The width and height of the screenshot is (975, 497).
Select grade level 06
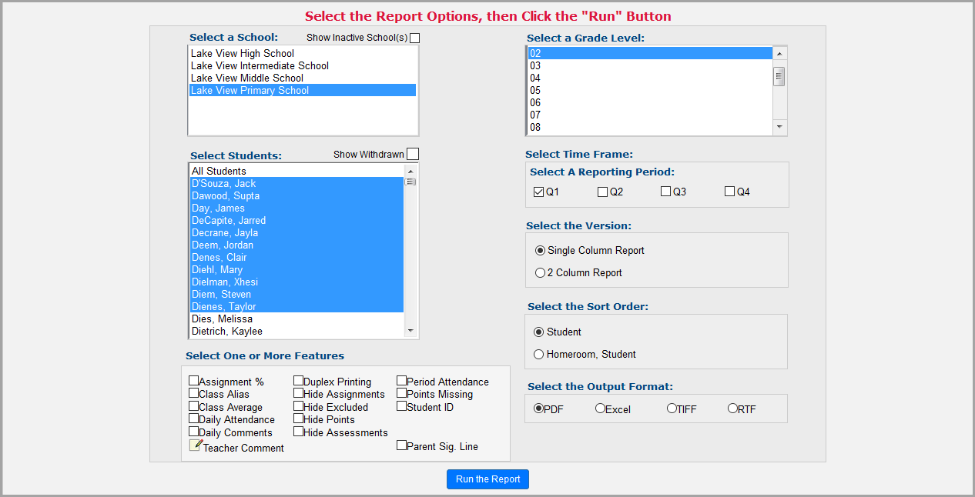point(650,102)
